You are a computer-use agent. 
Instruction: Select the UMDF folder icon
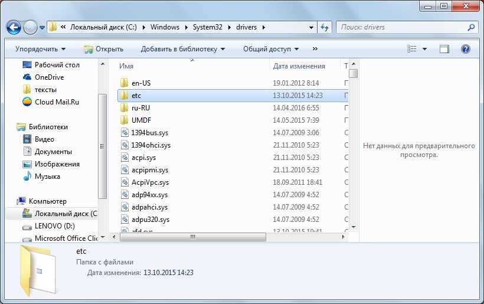(125, 120)
